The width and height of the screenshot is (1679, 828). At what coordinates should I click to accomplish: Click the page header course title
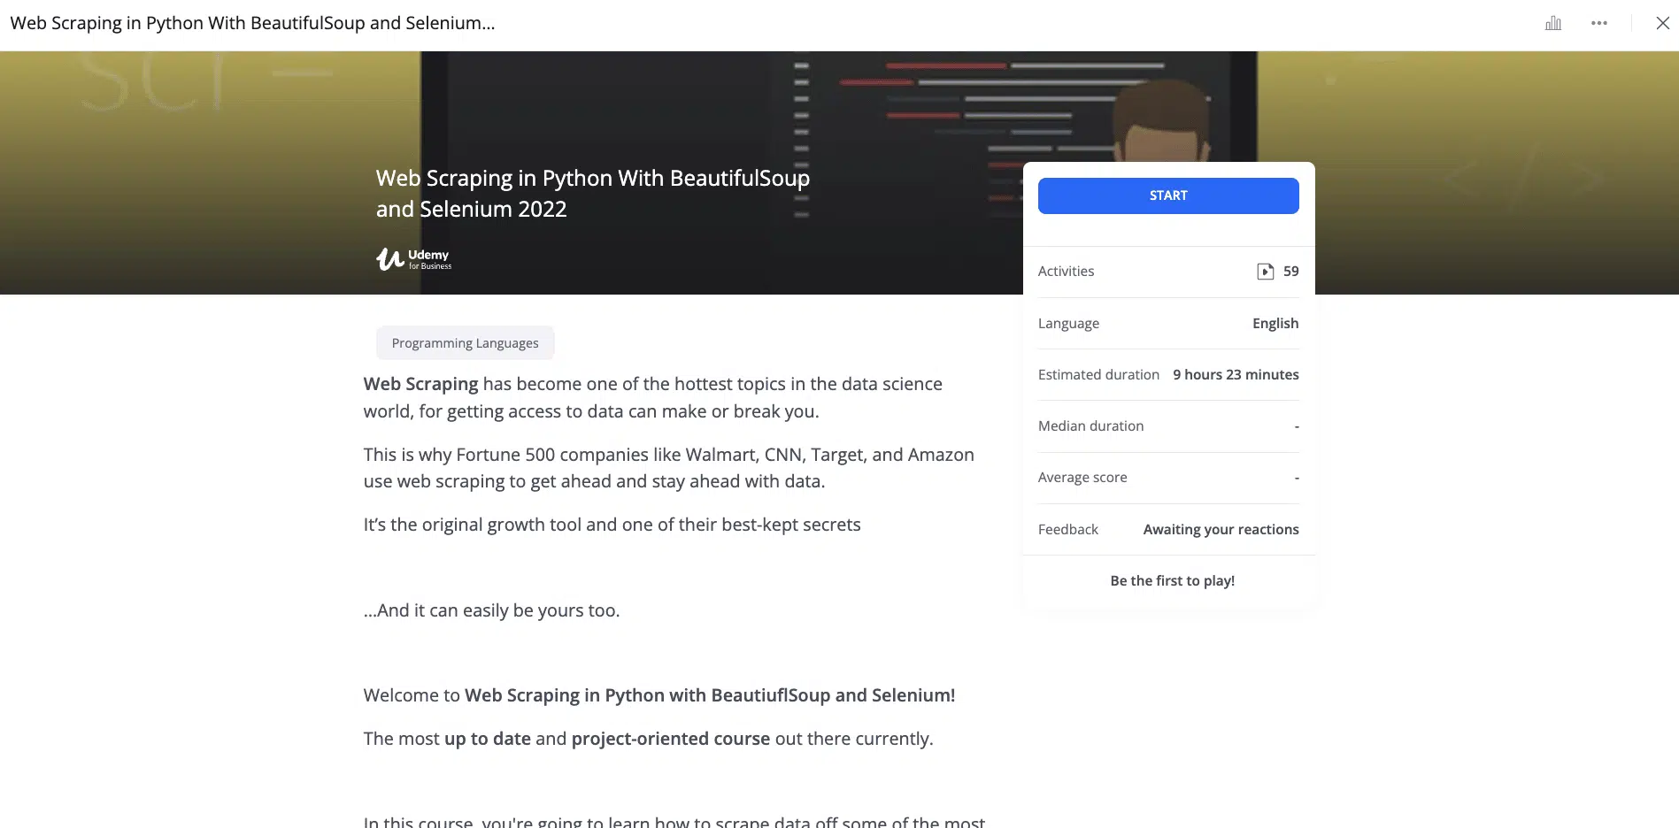pos(252,23)
